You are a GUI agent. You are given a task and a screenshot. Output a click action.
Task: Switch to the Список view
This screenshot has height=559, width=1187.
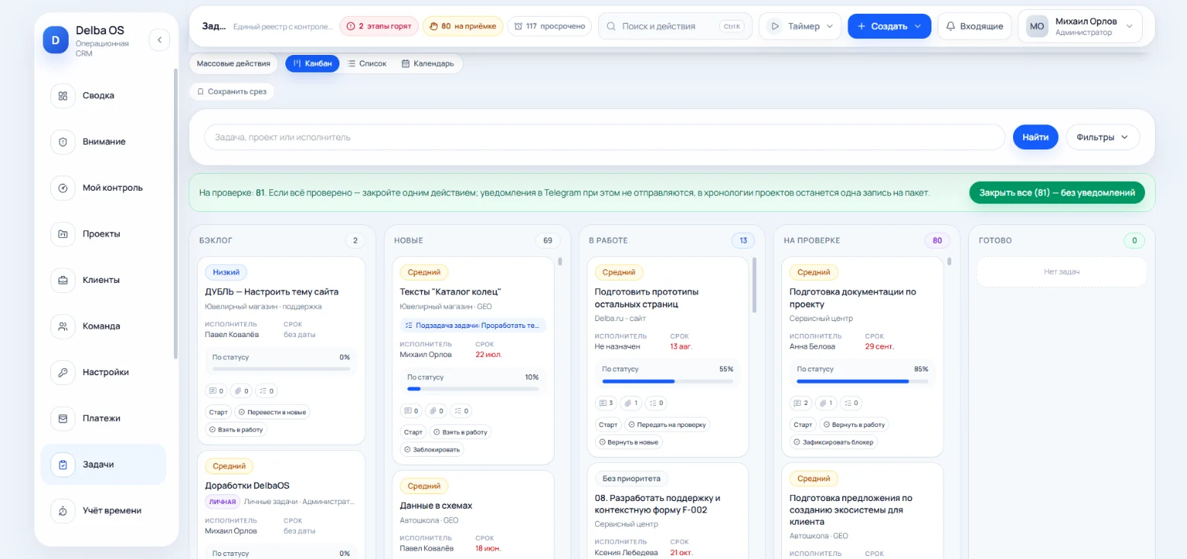coord(367,64)
